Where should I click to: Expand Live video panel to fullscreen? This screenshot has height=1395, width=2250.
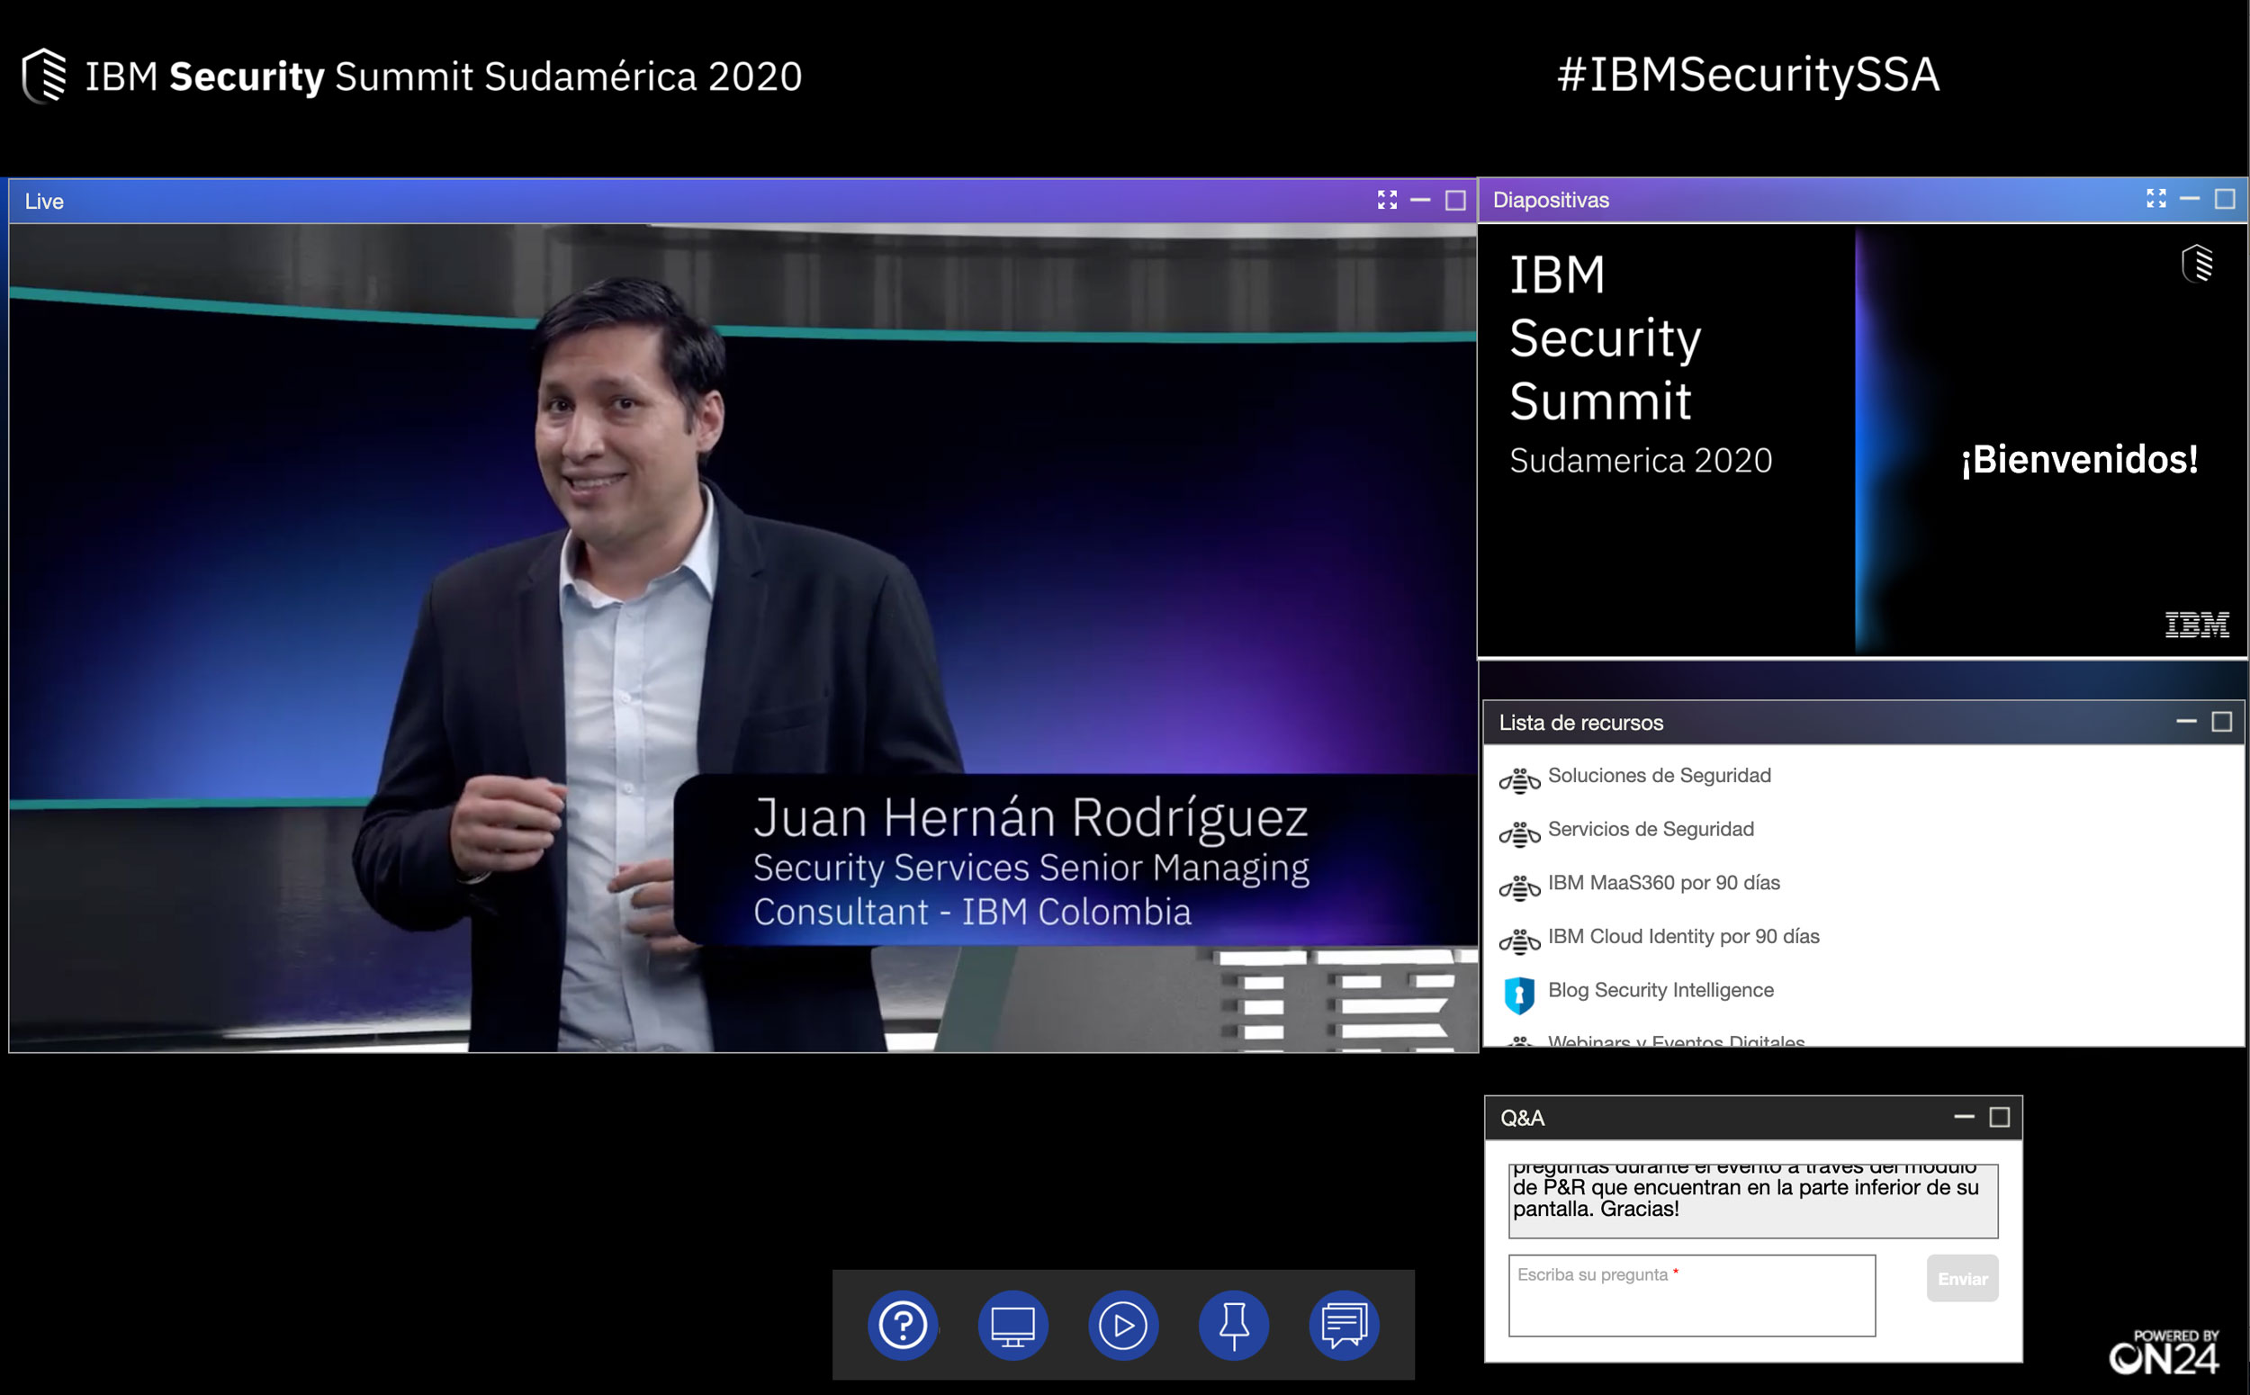1387,200
